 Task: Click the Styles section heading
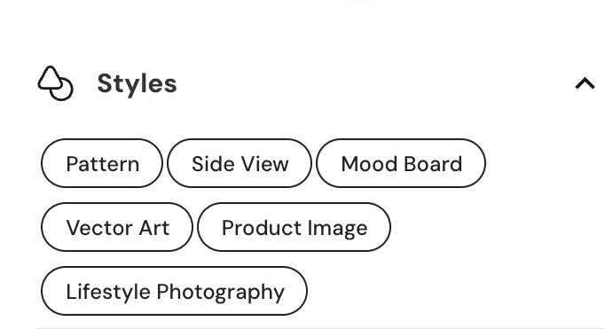[x=137, y=83]
